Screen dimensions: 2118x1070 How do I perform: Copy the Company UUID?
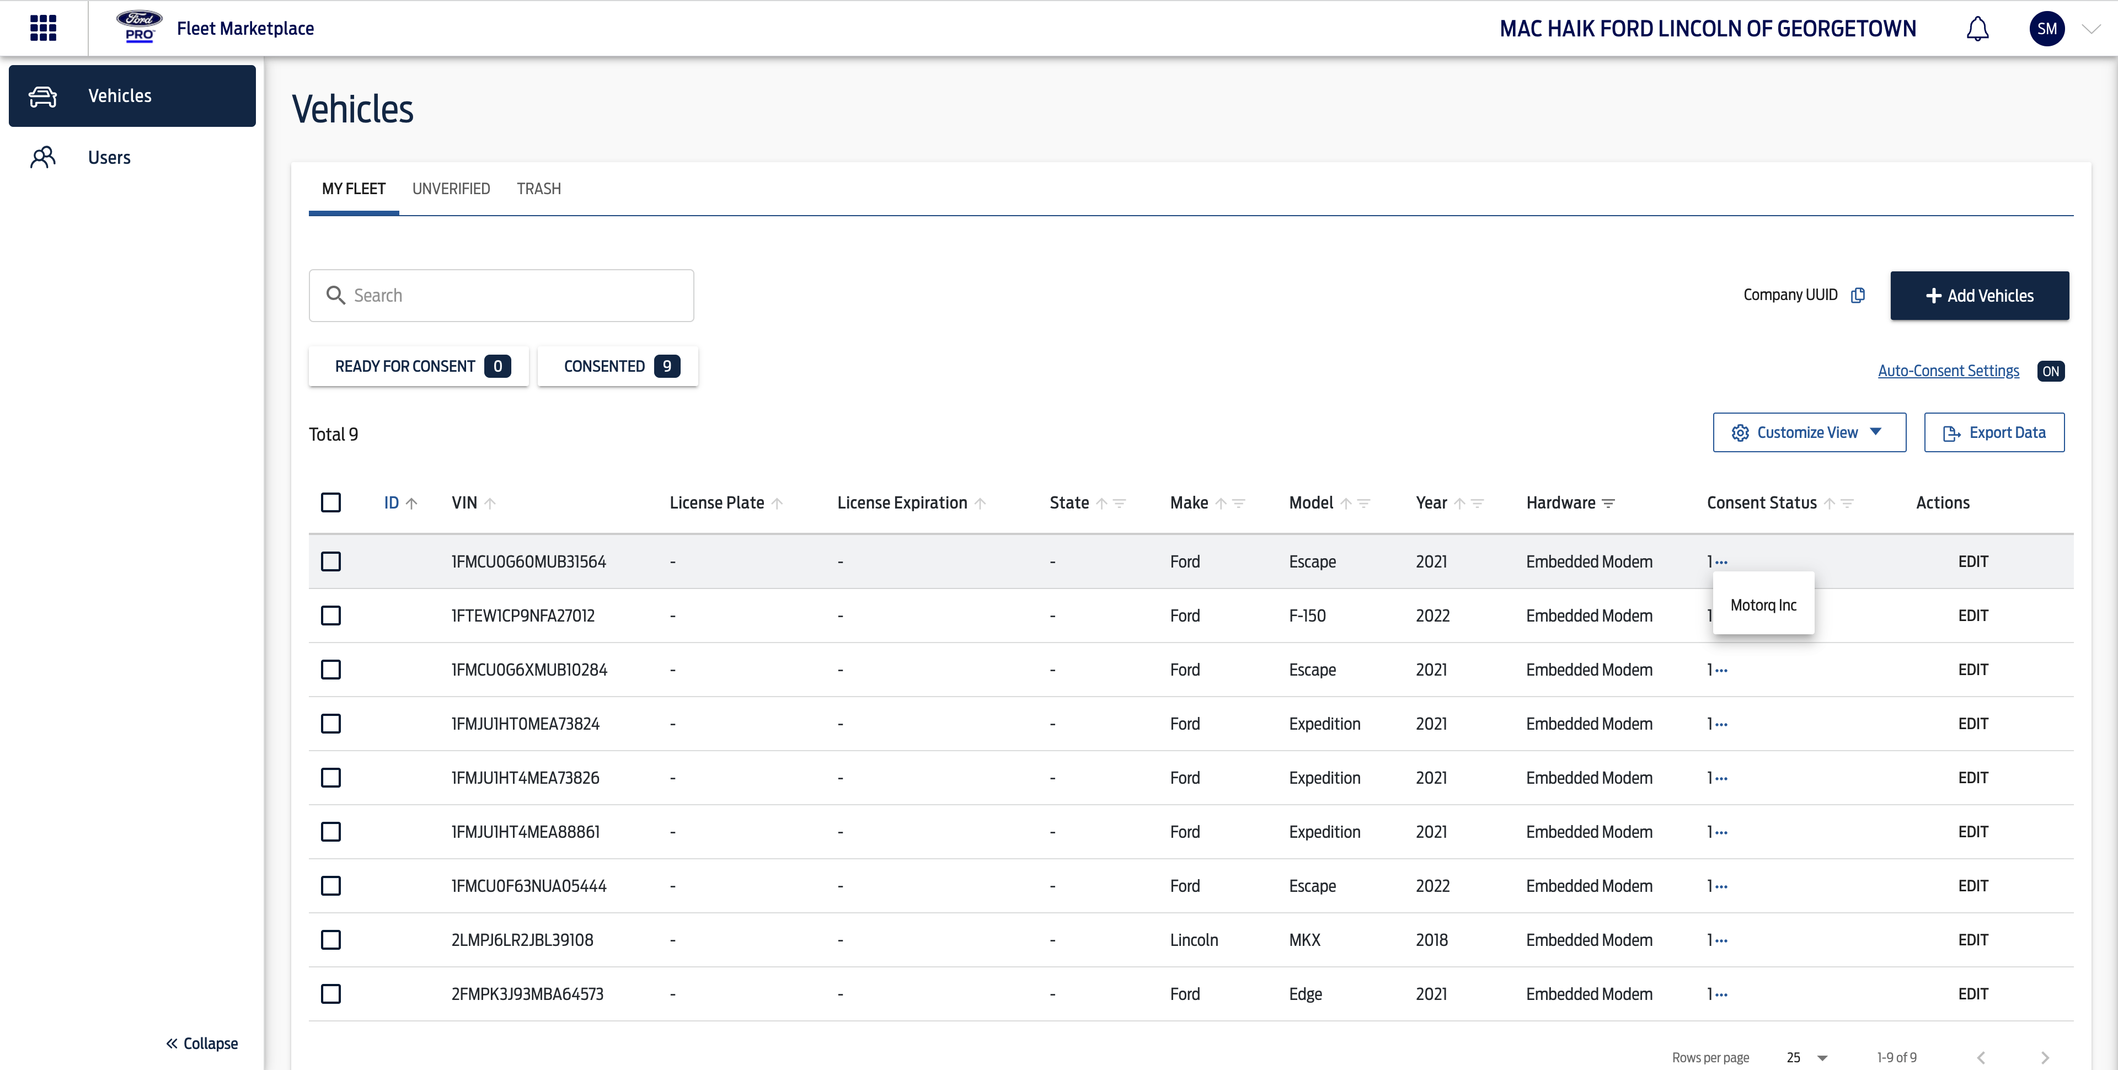click(x=1859, y=295)
